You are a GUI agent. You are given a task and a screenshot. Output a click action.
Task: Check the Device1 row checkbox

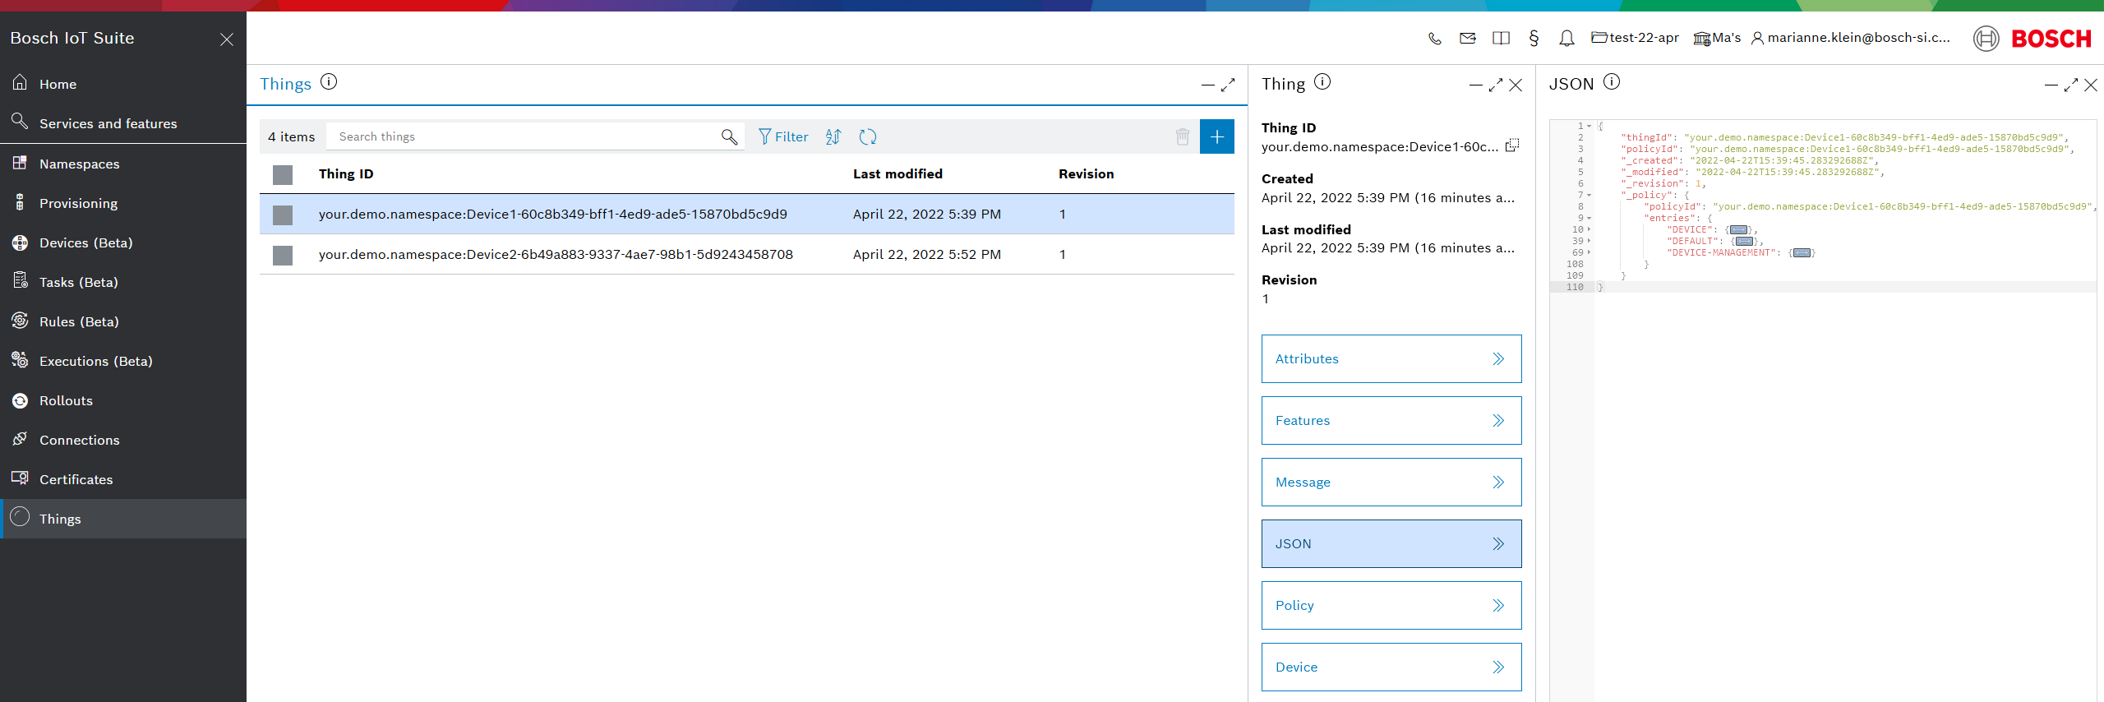(x=283, y=215)
